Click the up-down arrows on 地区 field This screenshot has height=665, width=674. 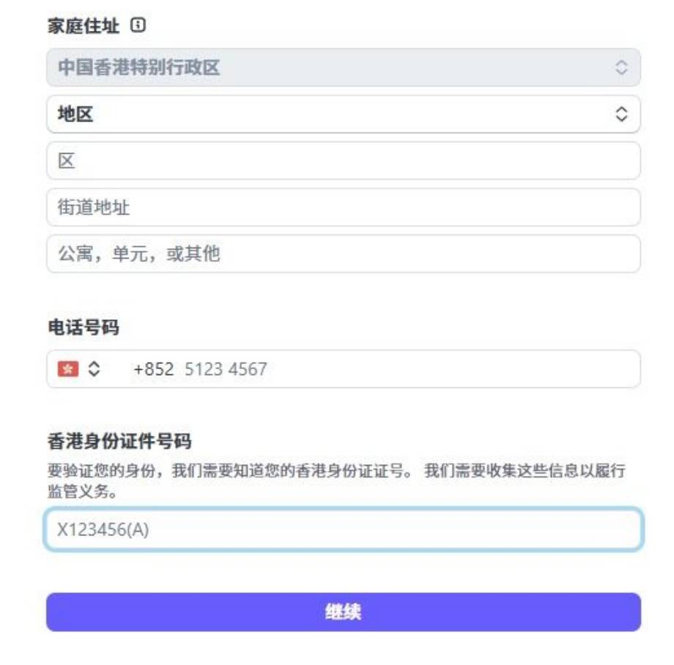pyautogui.click(x=621, y=114)
